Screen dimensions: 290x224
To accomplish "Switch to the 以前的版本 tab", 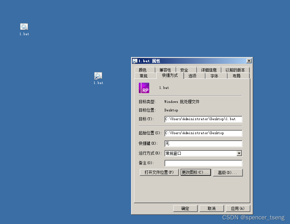I will click(x=236, y=69).
